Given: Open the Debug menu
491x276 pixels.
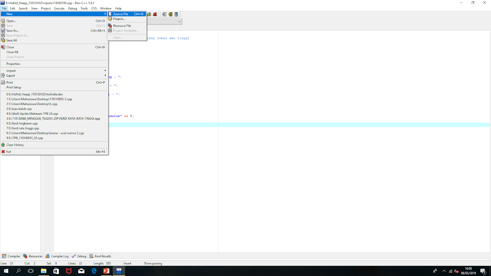Looking at the screenshot, I should click(x=72, y=8).
